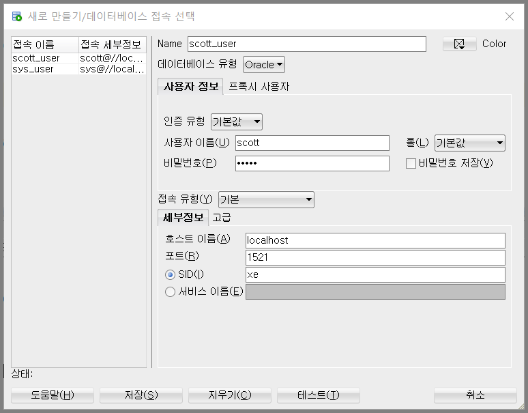Close the connection dialog window
The height and width of the screenshot is (413, 528).
[510, 16]
